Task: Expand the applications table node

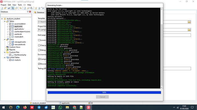Action: pos(7,29)
